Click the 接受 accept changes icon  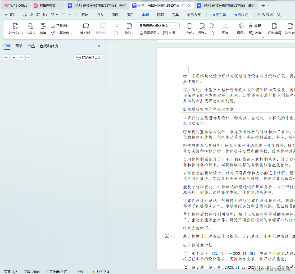[190, 26]
